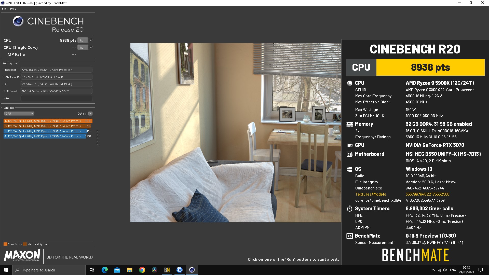Click the CPU score 8938 pts text

[x=68, y=40]
